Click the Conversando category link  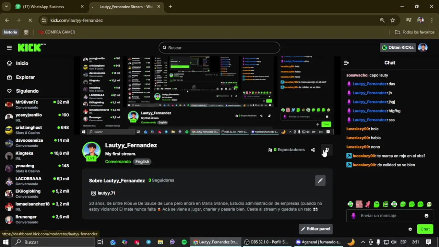118,162
